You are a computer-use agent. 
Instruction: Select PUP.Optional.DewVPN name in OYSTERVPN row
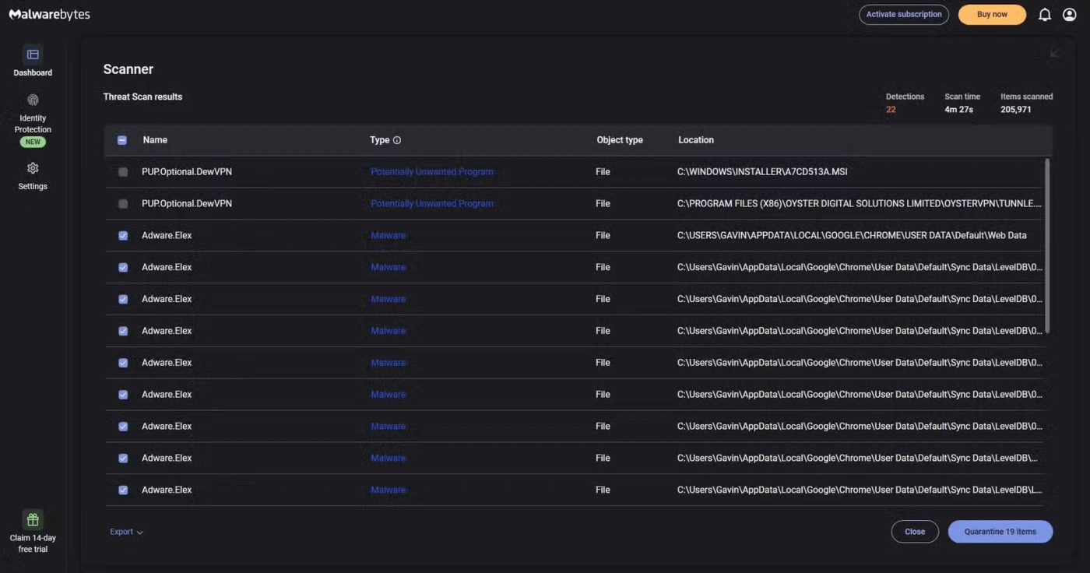187,204
